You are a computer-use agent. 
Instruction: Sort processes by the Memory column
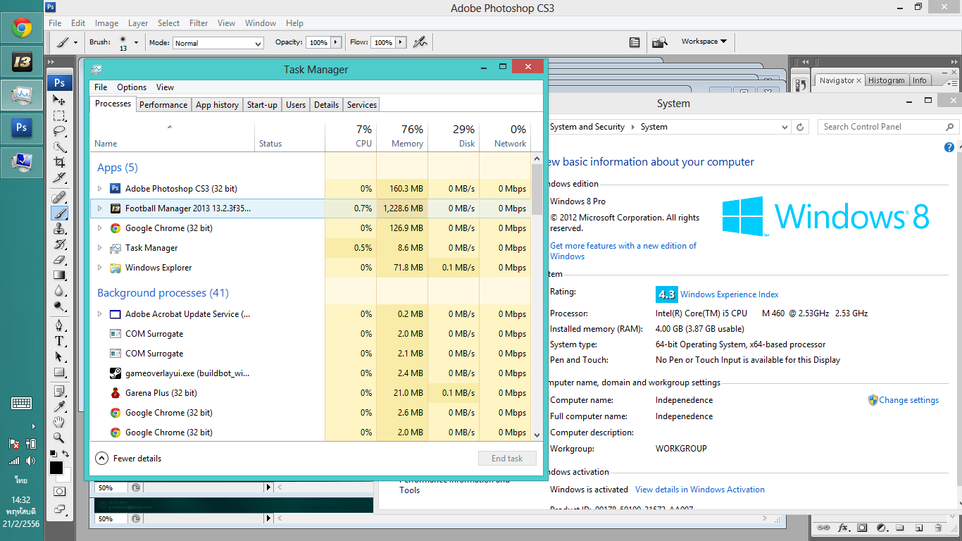402,136
